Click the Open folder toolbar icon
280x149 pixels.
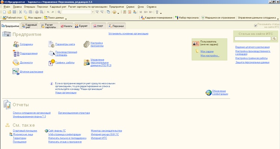9,12
